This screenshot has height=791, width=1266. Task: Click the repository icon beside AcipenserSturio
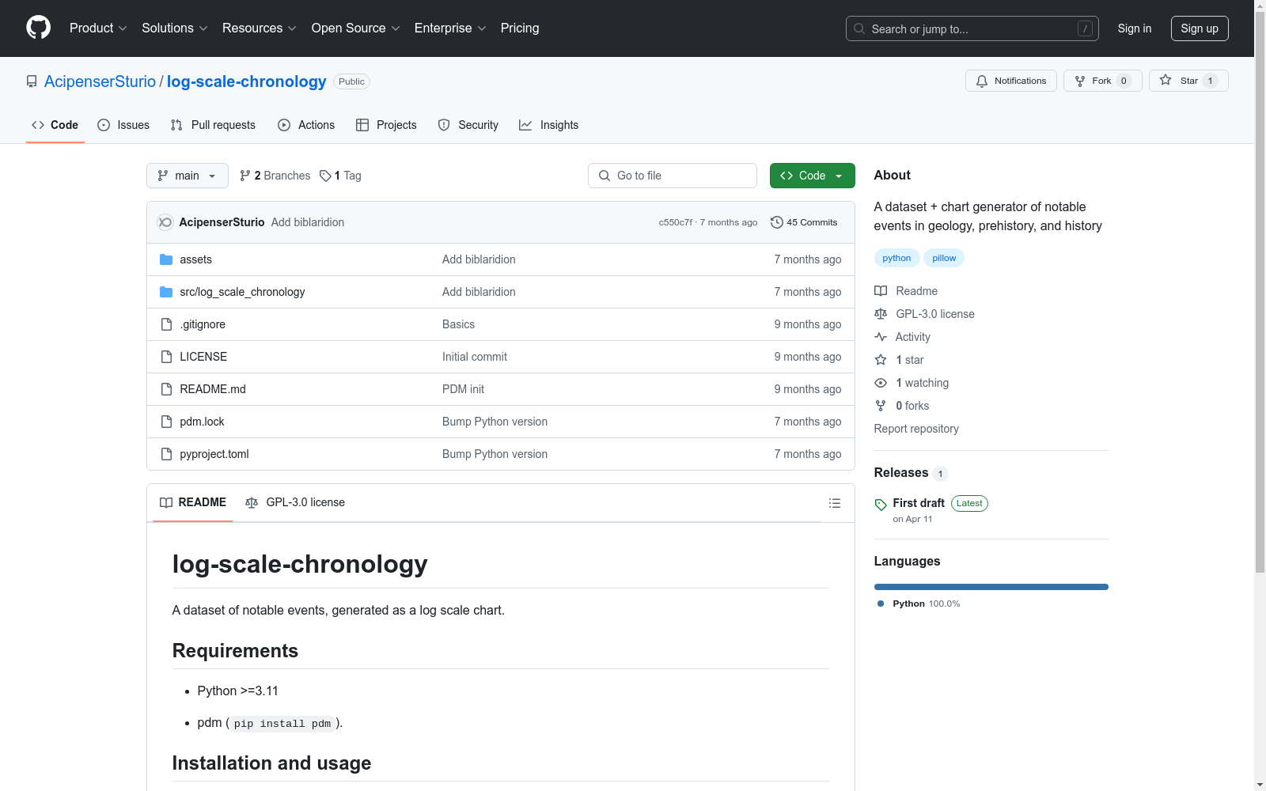32,81
